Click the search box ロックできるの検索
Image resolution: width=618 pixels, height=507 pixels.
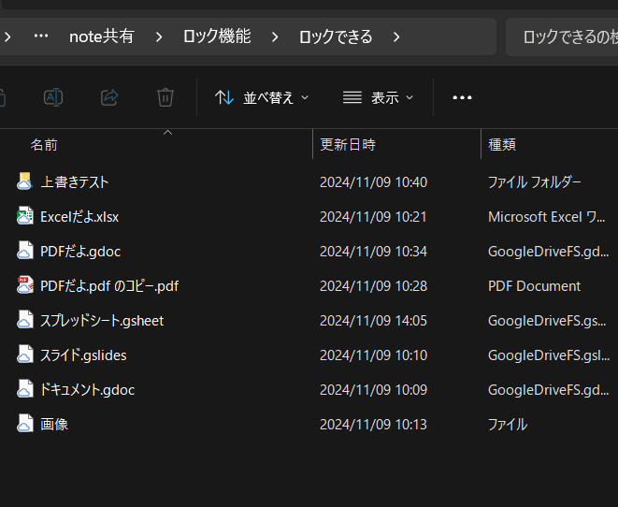562,36
